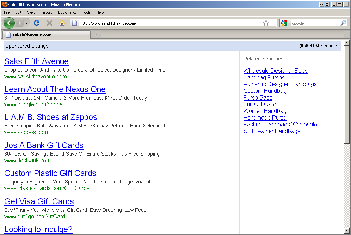
Task: Open Fashion Handbags Wholesale related search
Action: 280,125
